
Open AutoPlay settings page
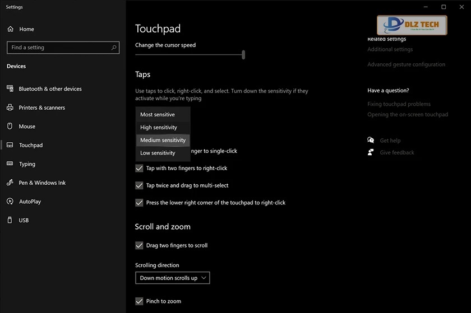click(30, 202)
